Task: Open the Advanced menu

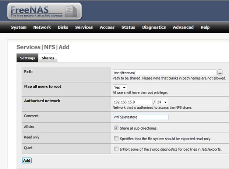Action: pos(183,27)
